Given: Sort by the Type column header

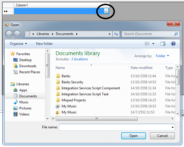Looking at the screenshot, I should point(169,68).
